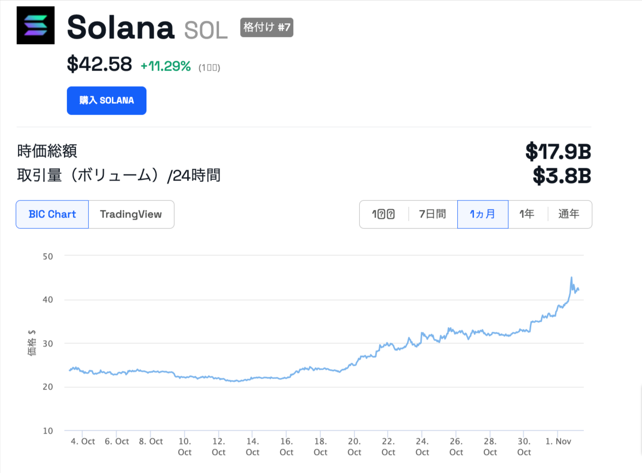Select the 1年 time range
This screenshot has height=473, width=642.
527,214
